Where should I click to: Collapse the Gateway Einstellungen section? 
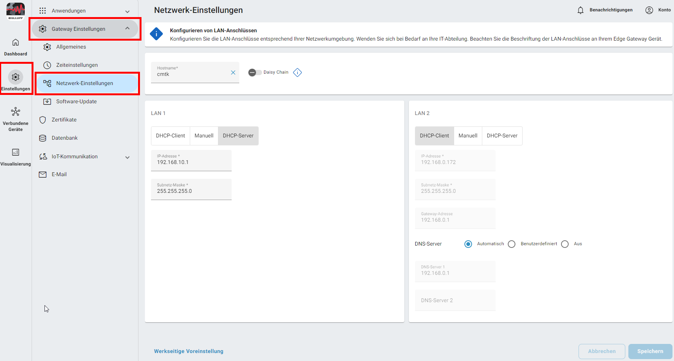tap(127, 29)
